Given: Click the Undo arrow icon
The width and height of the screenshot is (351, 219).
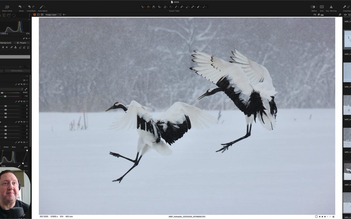Looking at the screenshot, I should pyautogui.click(x=29, y=7).
